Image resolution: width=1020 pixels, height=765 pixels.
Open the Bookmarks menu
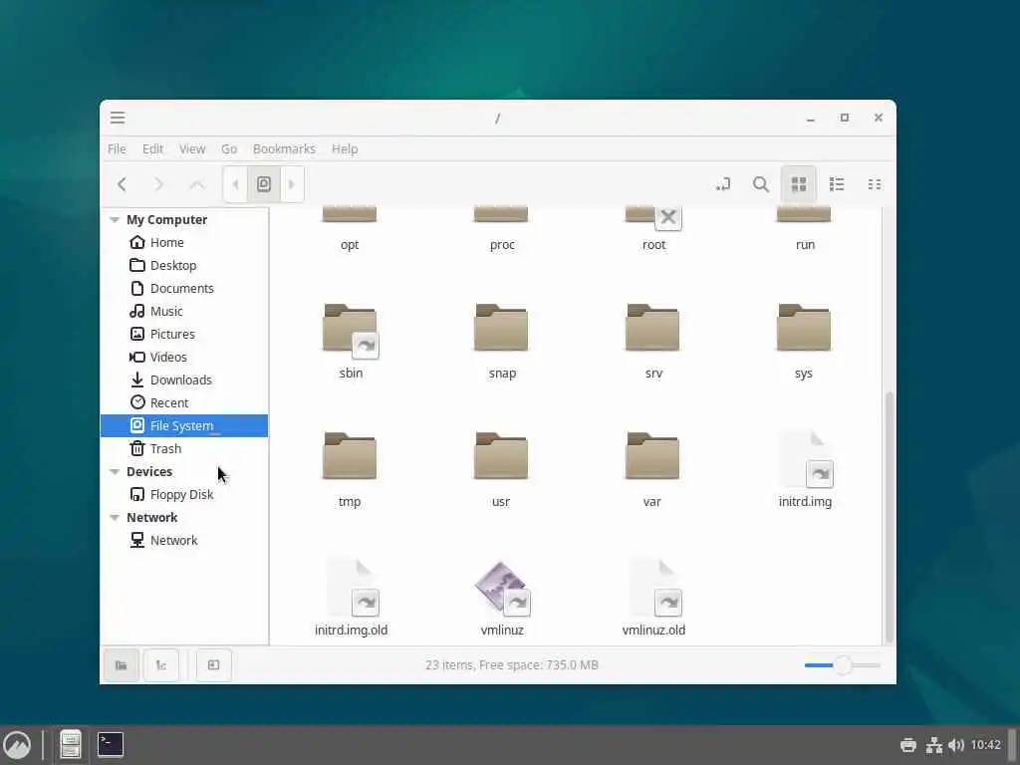[x=284, y=149]
